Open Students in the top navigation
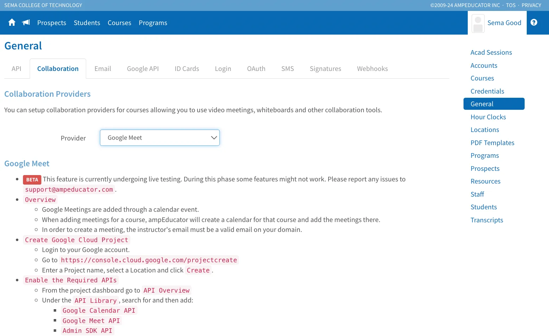549x336 pixels. point(87,23)
